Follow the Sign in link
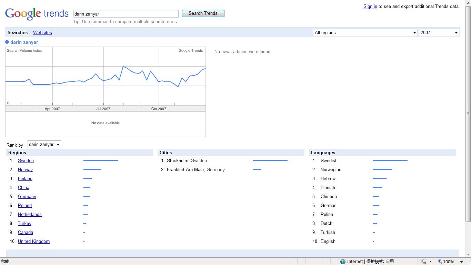 point(370,6)
